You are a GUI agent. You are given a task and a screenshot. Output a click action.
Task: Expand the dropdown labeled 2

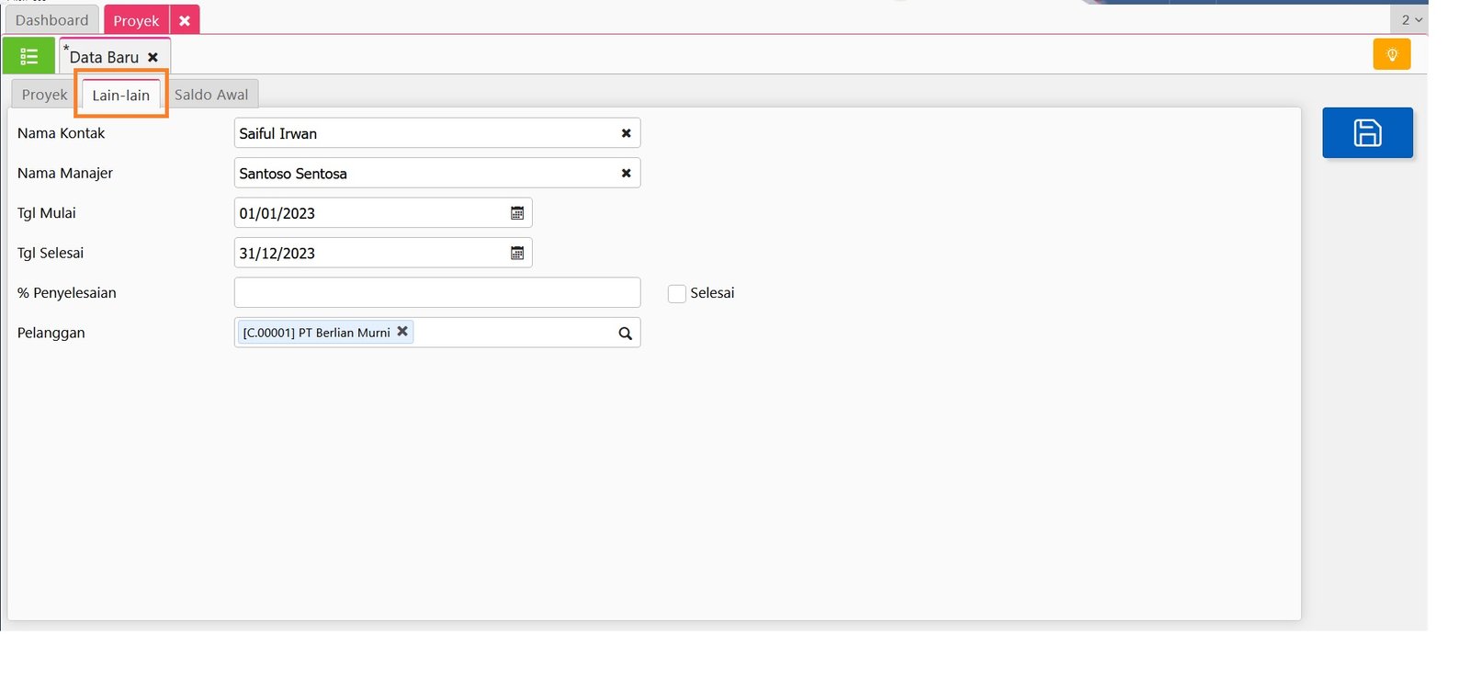tap(1410, 20)
